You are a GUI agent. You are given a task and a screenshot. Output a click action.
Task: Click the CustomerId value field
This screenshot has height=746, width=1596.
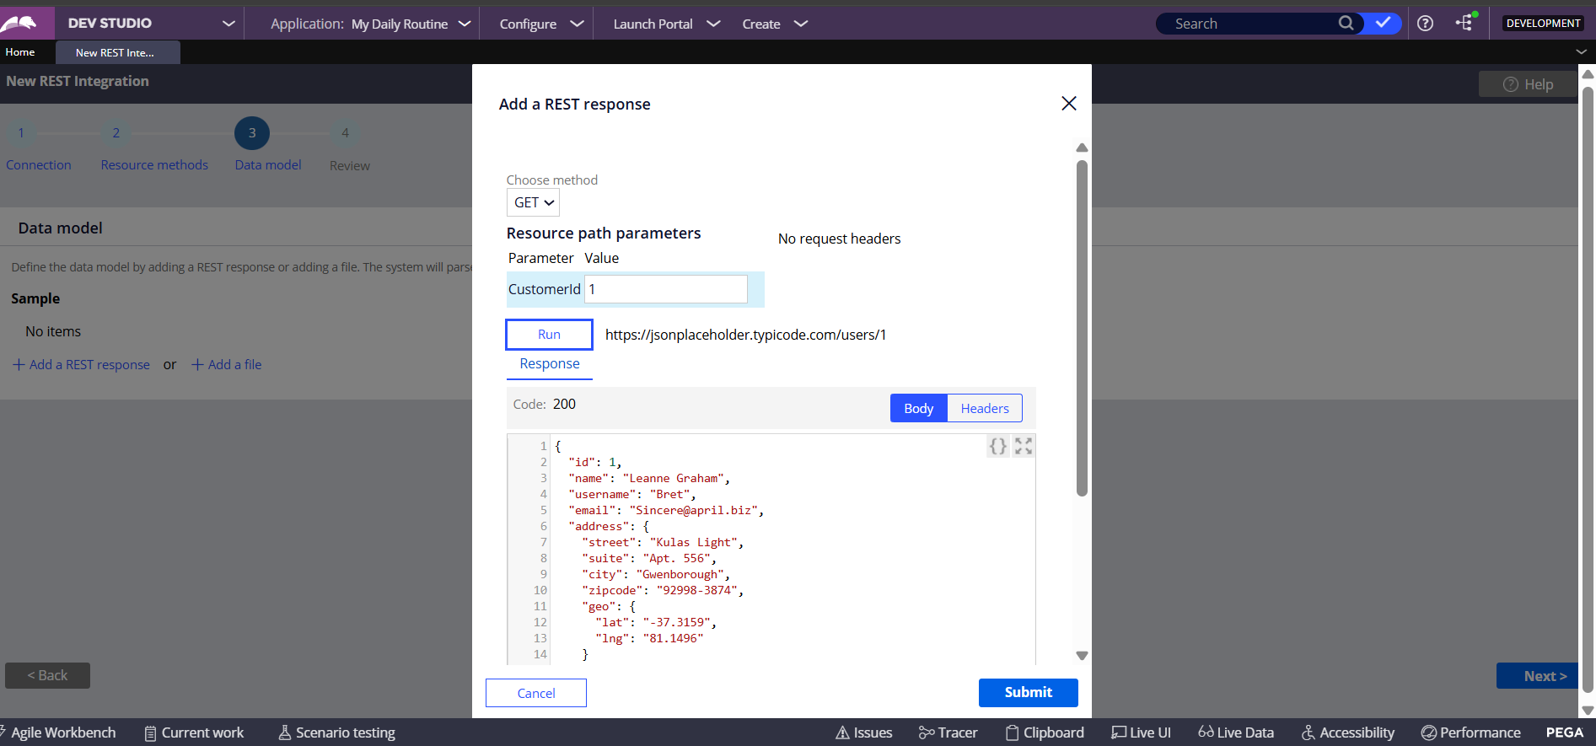click(x=665, y=289)
